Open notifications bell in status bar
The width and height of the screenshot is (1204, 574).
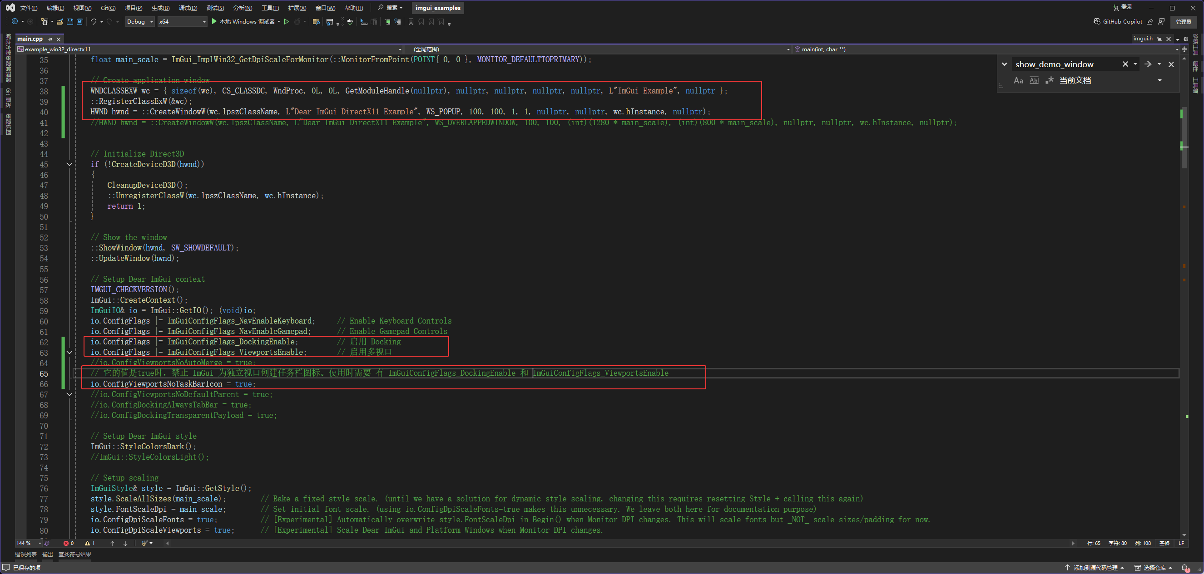coord(1185,568)
